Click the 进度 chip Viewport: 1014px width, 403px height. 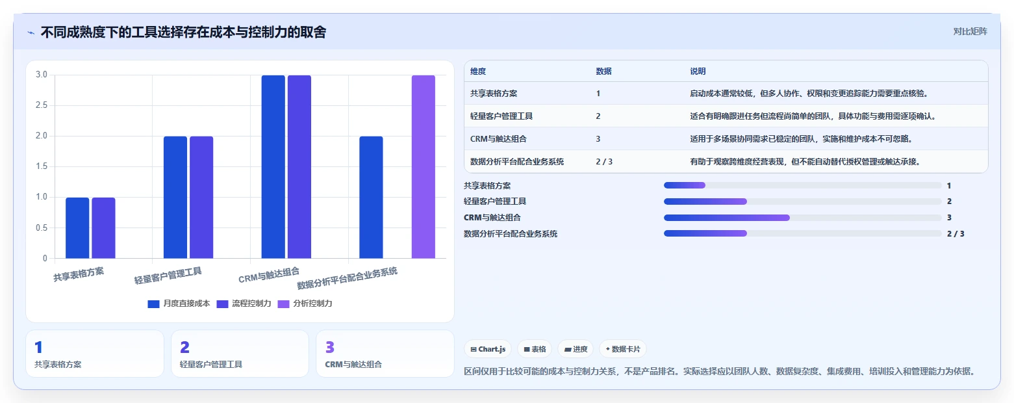(576, 349)
